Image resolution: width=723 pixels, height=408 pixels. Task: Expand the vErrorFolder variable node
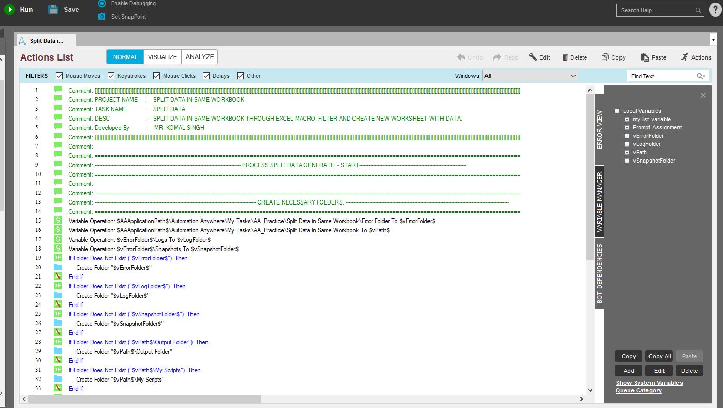[627, 136]
